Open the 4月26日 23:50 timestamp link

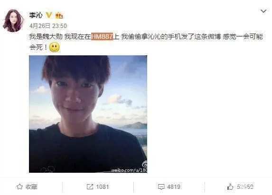coord(48,26)
